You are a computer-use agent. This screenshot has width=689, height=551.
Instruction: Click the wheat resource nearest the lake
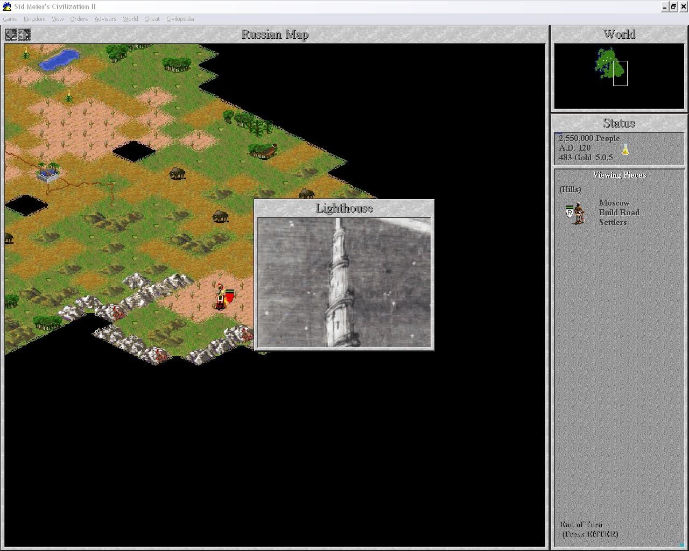click(x=26, y=53)
